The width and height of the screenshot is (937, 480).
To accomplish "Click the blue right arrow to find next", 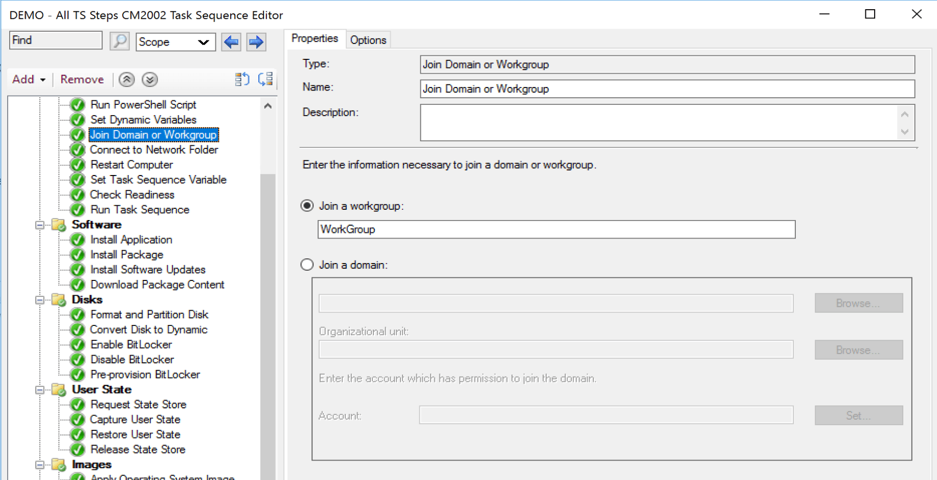I will 256,42.
